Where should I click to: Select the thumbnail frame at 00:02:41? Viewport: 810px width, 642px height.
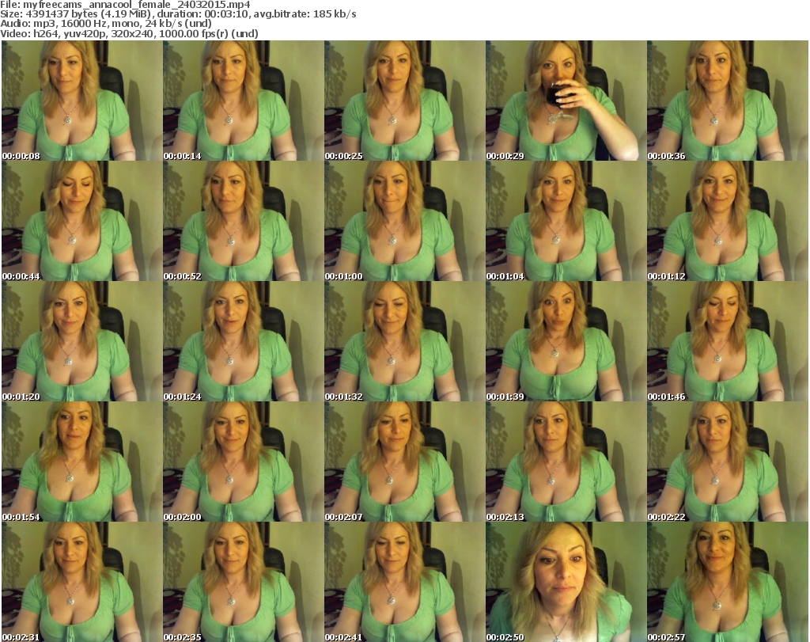[404, 582]
